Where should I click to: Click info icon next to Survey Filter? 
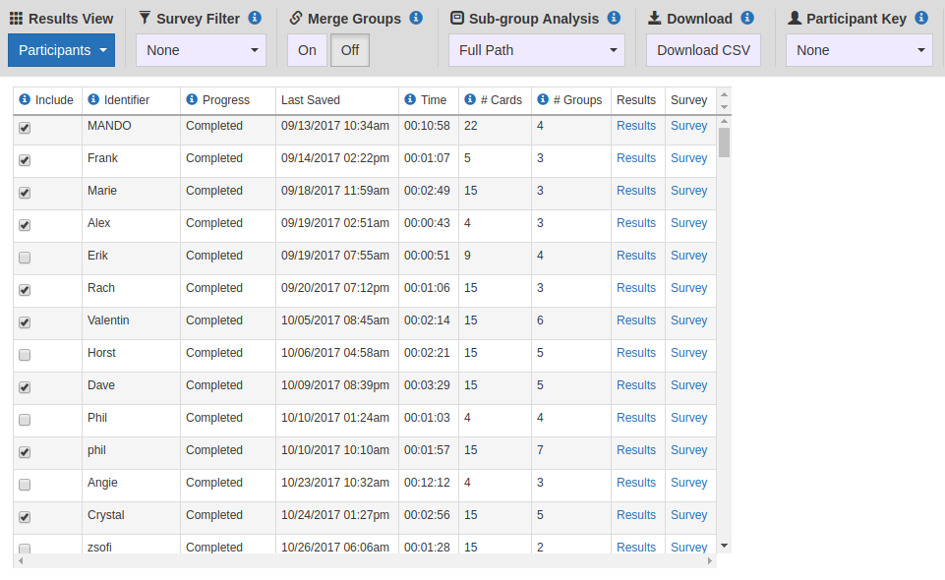[255, 18]
